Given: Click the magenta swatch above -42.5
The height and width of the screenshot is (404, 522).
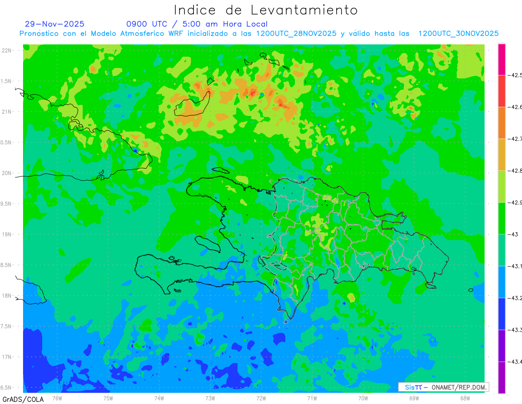Looking at the screenshot, I should coord(502,59).
